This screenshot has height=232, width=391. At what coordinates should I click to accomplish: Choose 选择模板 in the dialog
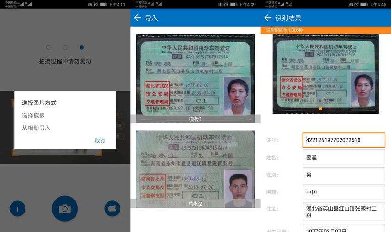33,115
